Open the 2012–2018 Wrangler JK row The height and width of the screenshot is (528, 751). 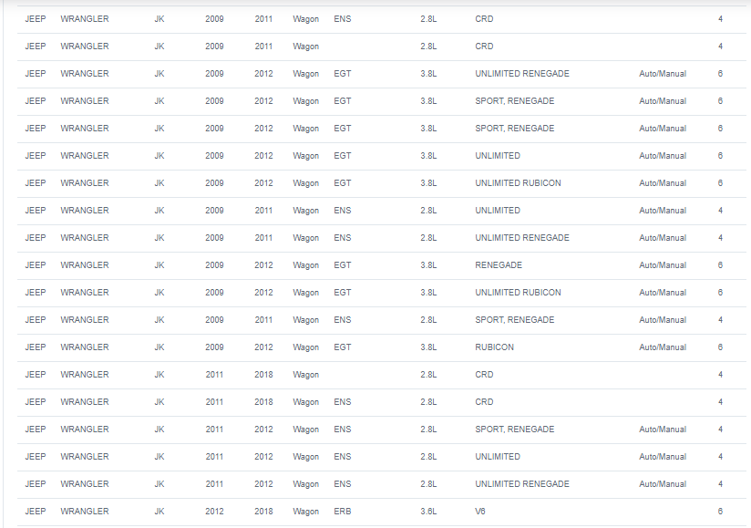point(381,512)
